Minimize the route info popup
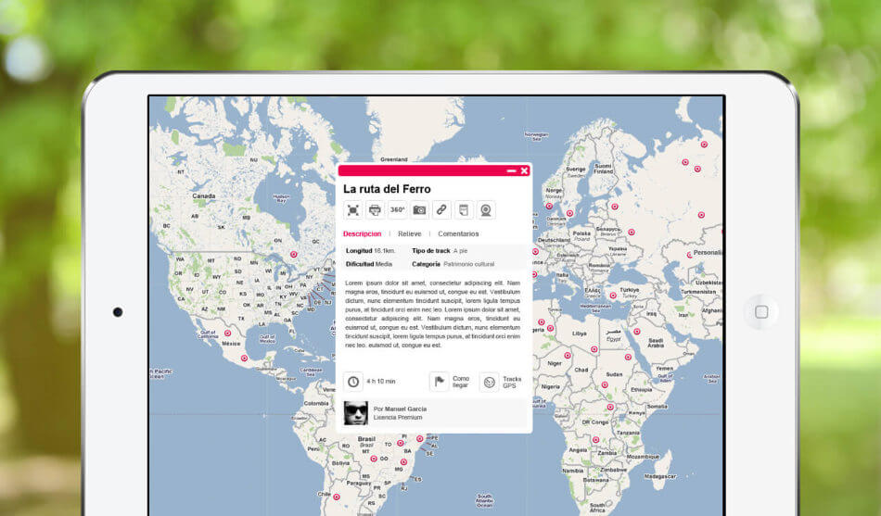 (x=511, y=170)
